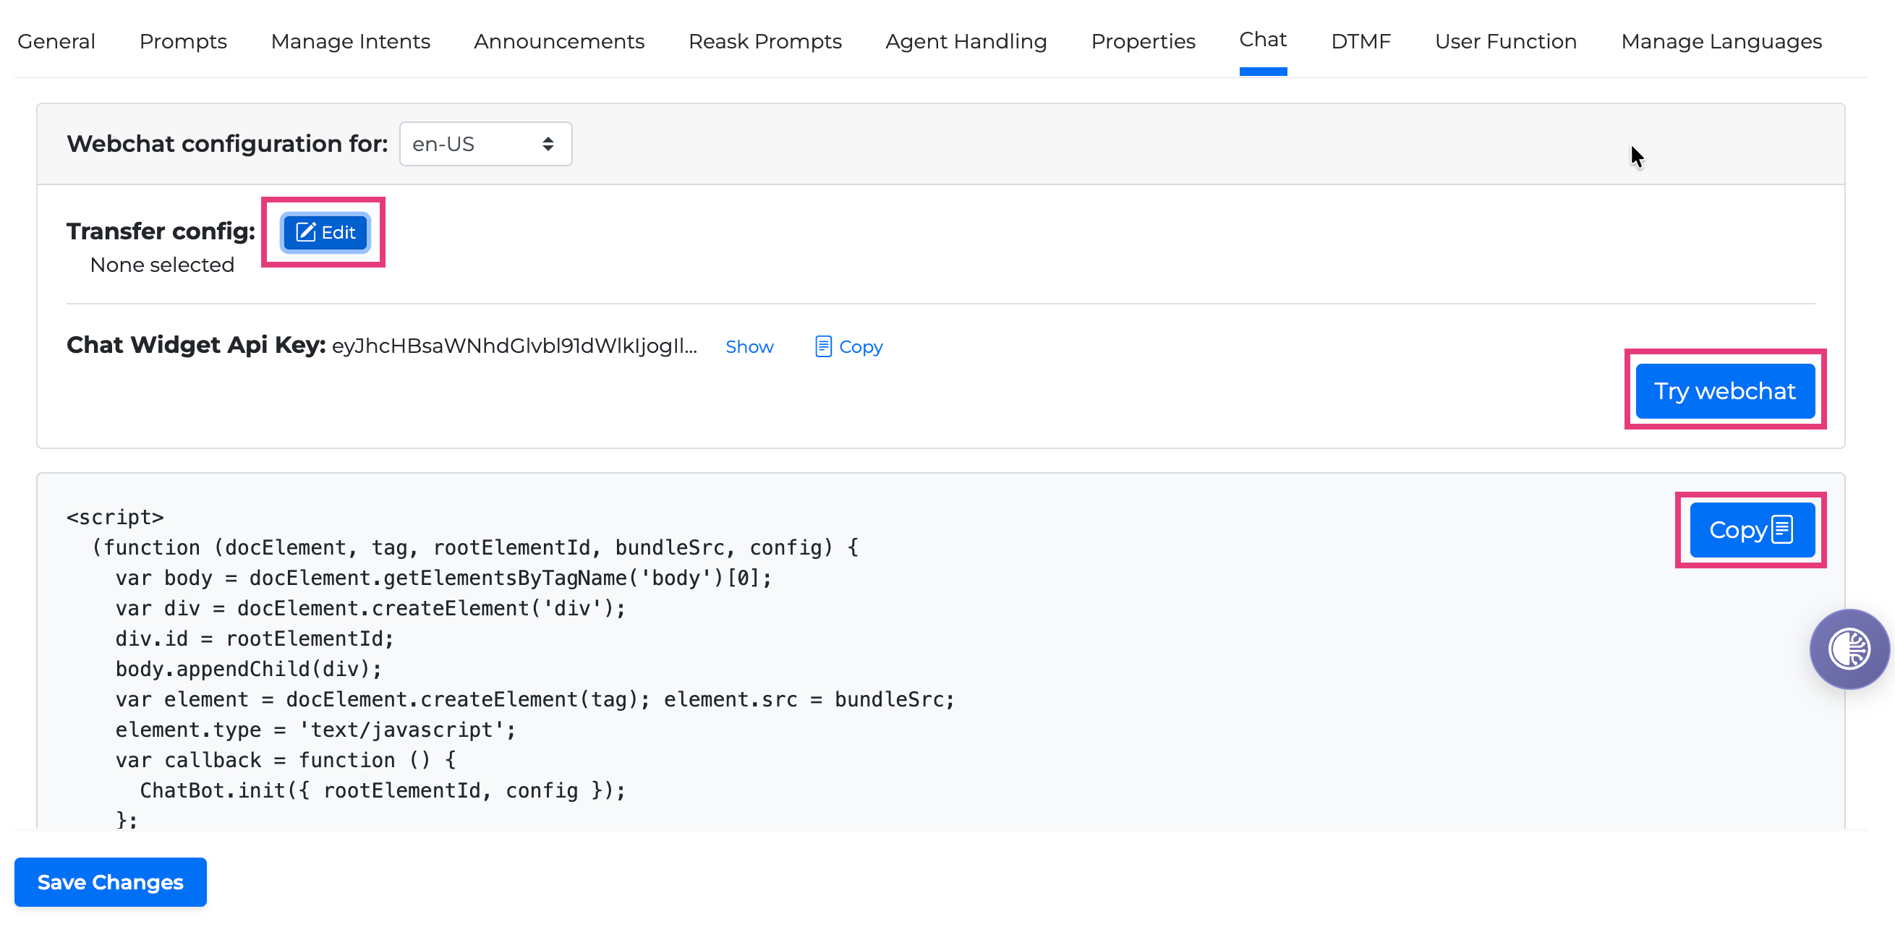The image size is (1895, 927).
Task: Click Save Changes
Action: [111, 881]
